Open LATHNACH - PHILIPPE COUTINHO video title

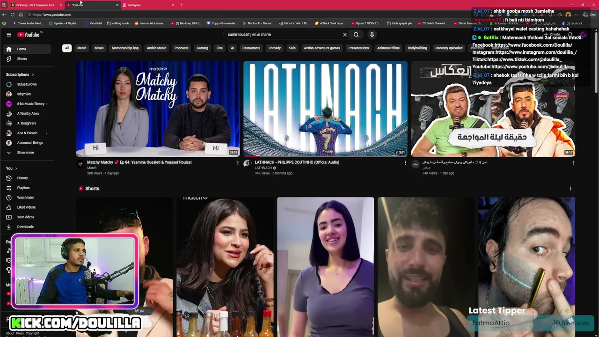(x=297, y=162)
